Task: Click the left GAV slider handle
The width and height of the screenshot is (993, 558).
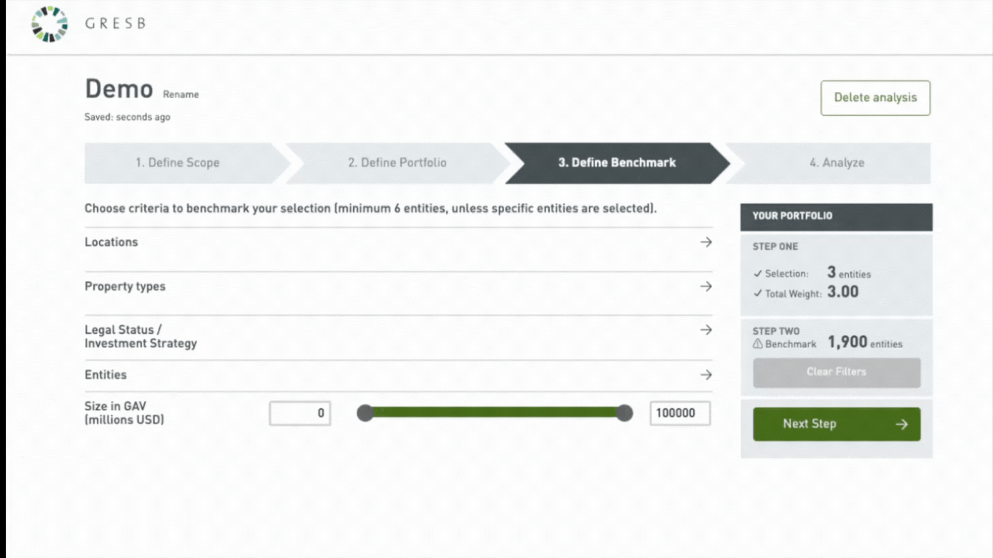Action: 365,413
